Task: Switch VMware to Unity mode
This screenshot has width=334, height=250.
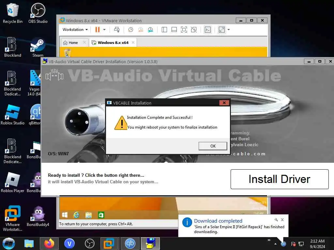Action: tap(194, 30)
